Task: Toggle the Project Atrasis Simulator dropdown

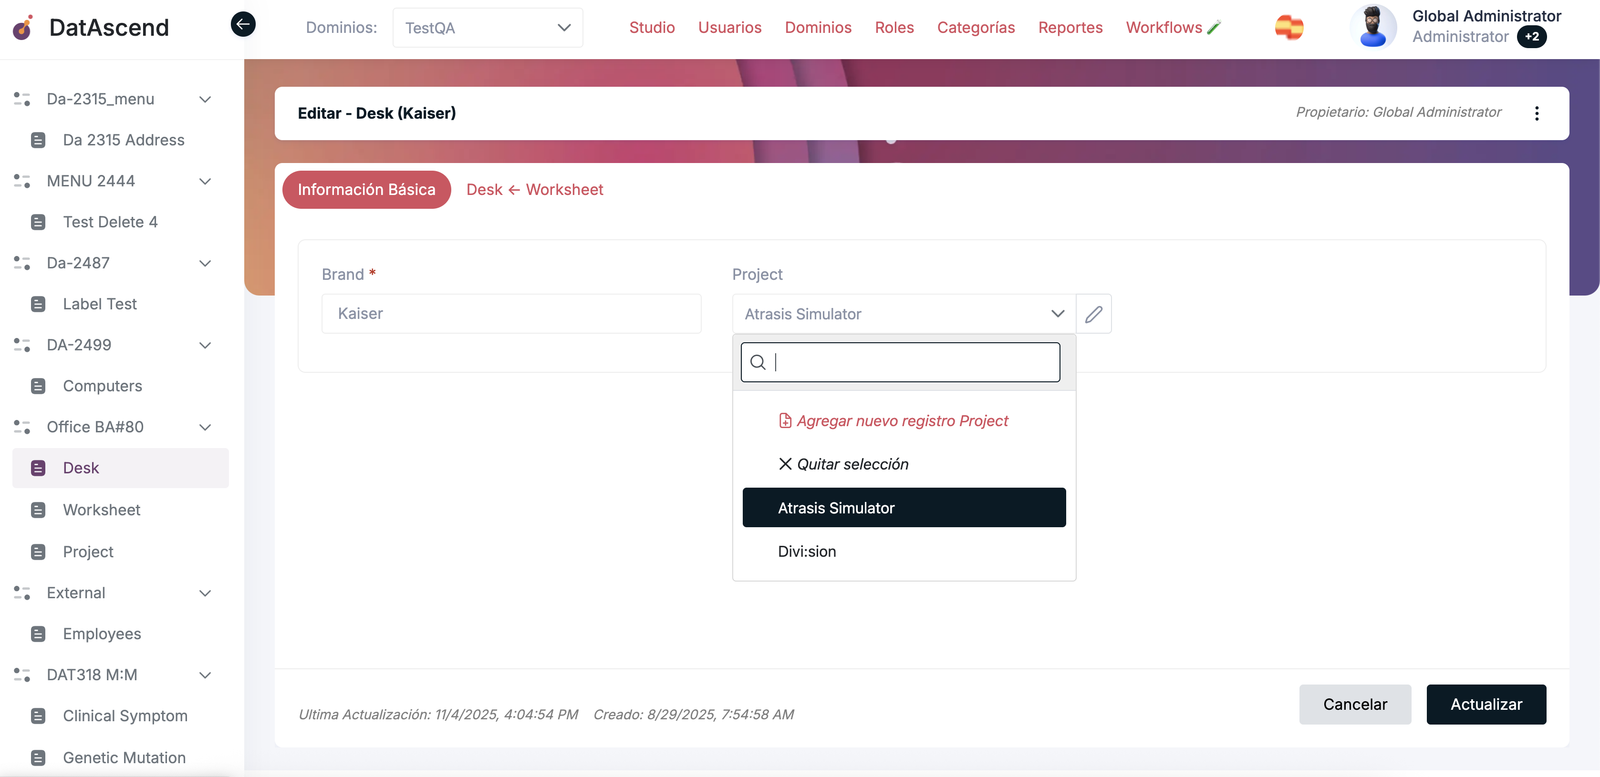Action: coord(904,314)
